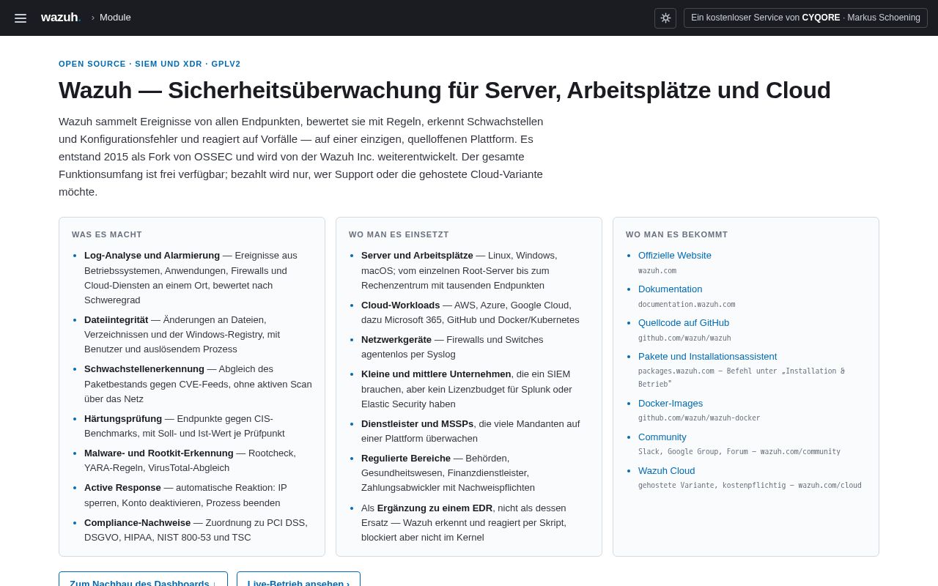Click 'Ergänzung zu einem EDR' item
This screenshot has width=938, height=586.
click(475, 522)
